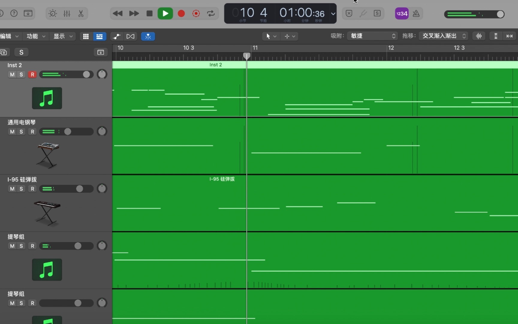The height and width of the screenshot is (324, 518).
Task: Click the Inst 2 pan knob
Action: (102, 74)
